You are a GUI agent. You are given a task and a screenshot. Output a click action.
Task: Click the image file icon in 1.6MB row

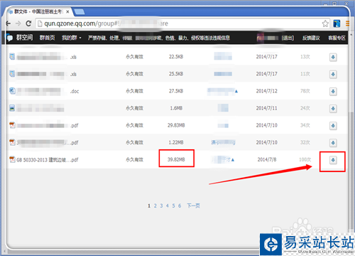pos(12,108)
